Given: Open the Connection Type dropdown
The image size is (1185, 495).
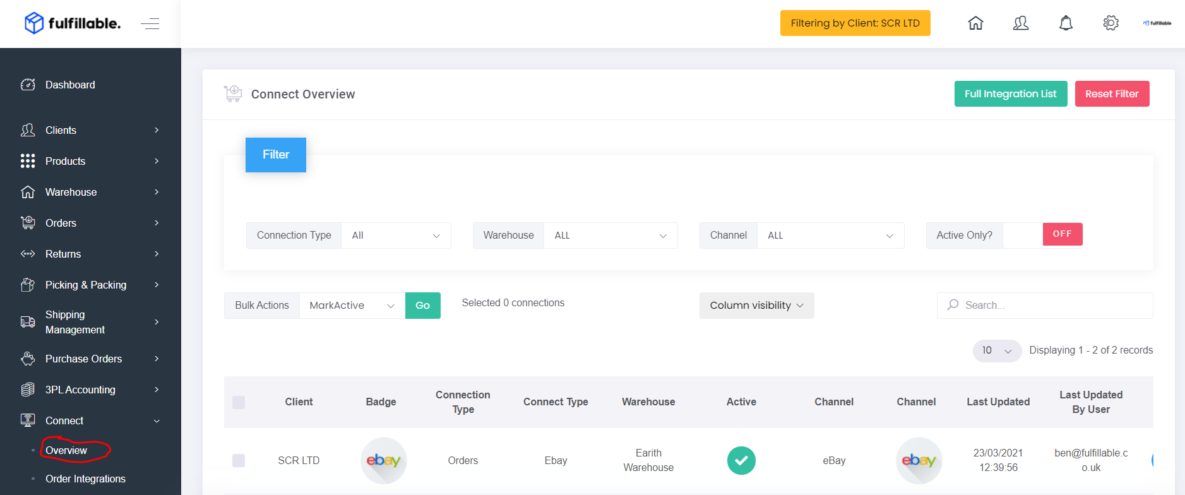Looking at the screenshot, I should [x=396, y=236].
